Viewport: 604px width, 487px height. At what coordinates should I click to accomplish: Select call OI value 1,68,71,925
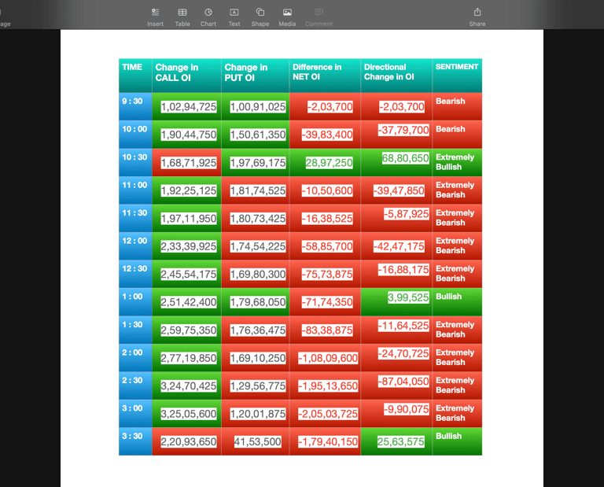[x=189, y=163]
